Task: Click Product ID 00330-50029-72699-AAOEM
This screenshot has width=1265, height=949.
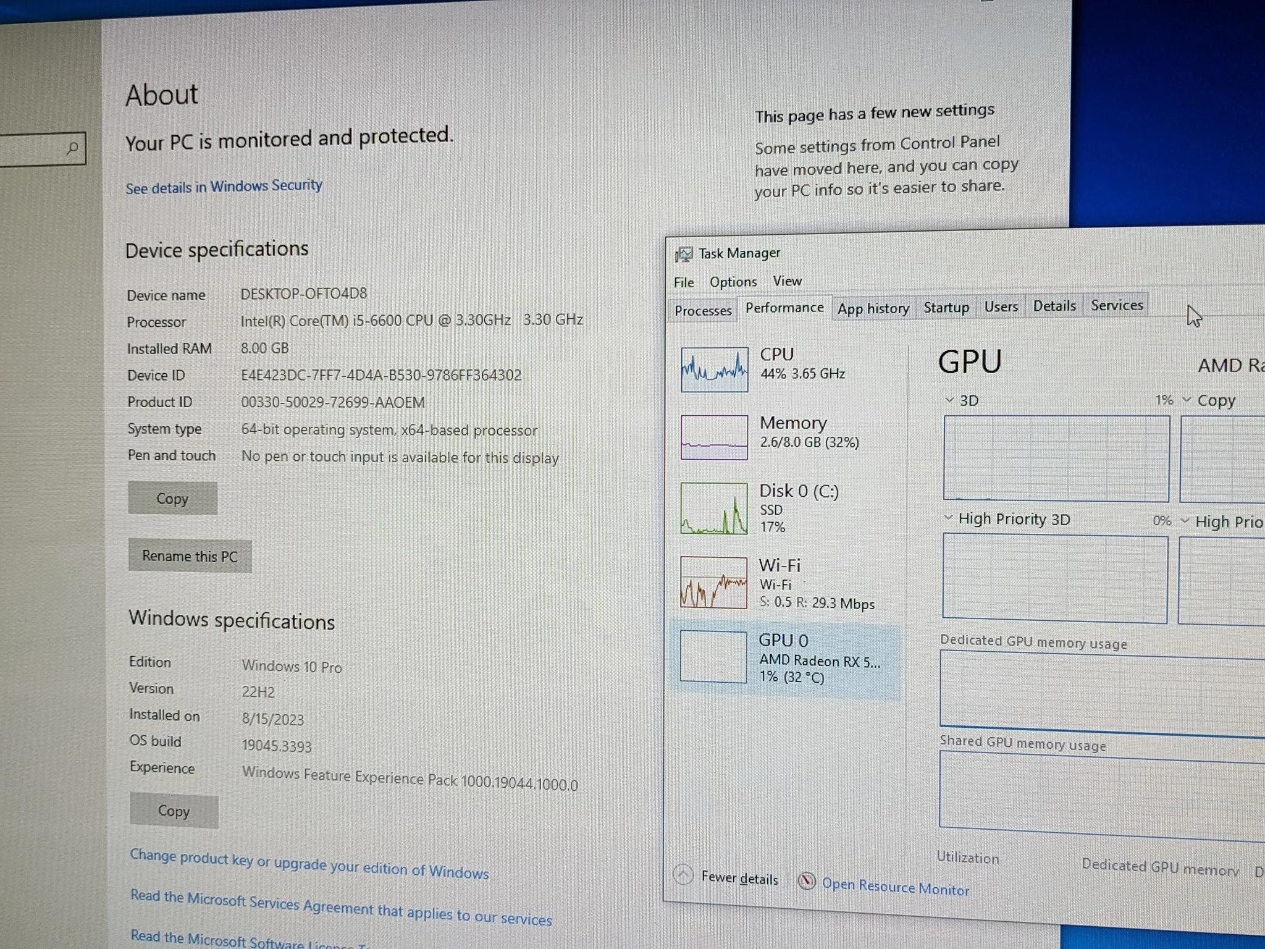Action: pyautogui.click(x=333, y=402)
